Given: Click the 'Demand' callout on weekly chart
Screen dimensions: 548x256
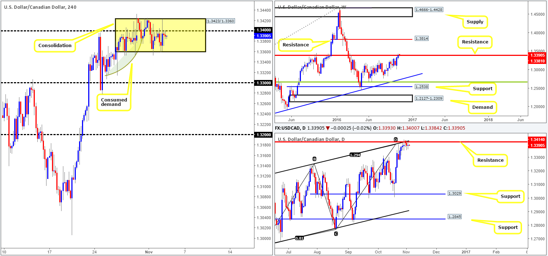Looking at the screenshot, I should click(482, 107).
